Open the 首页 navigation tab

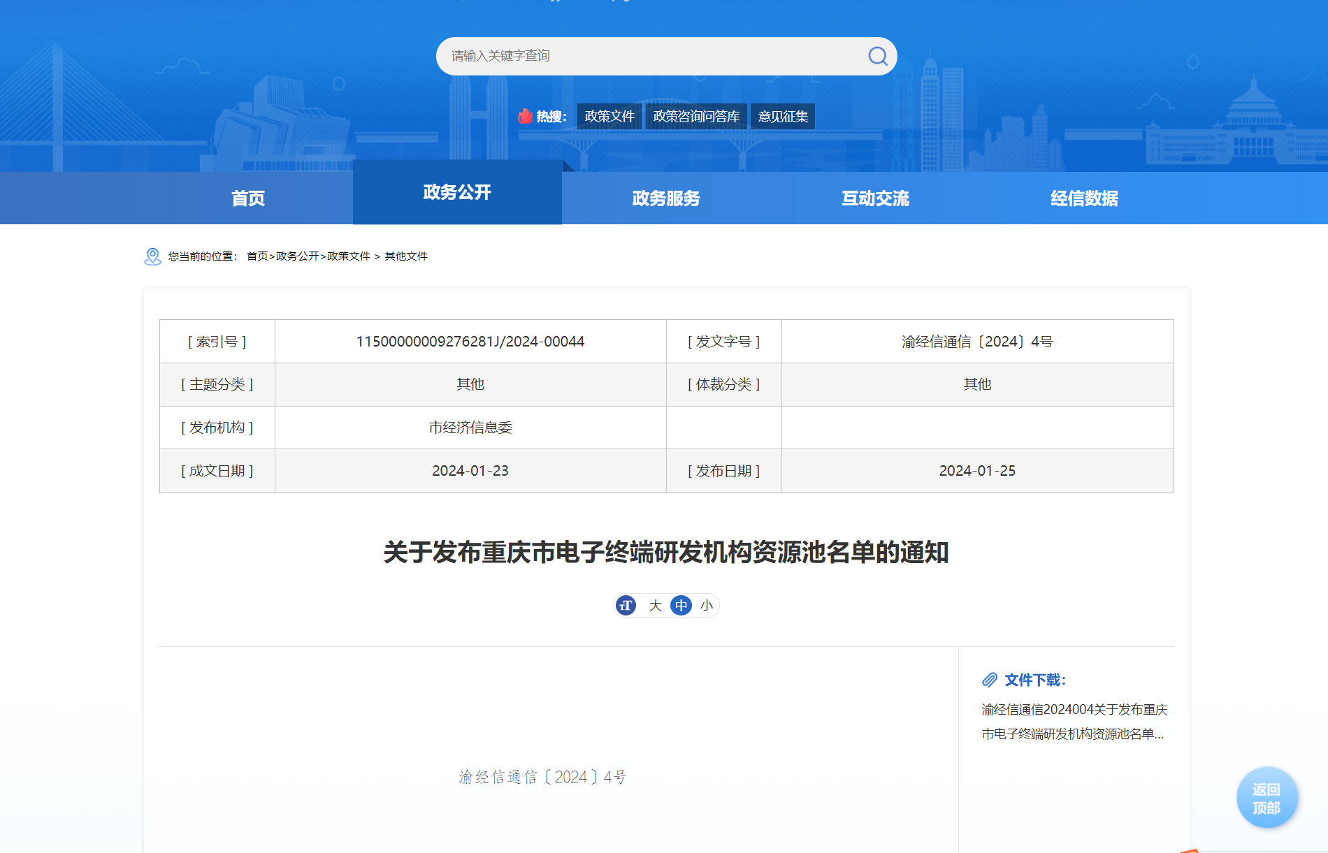[x=248, y=198]
